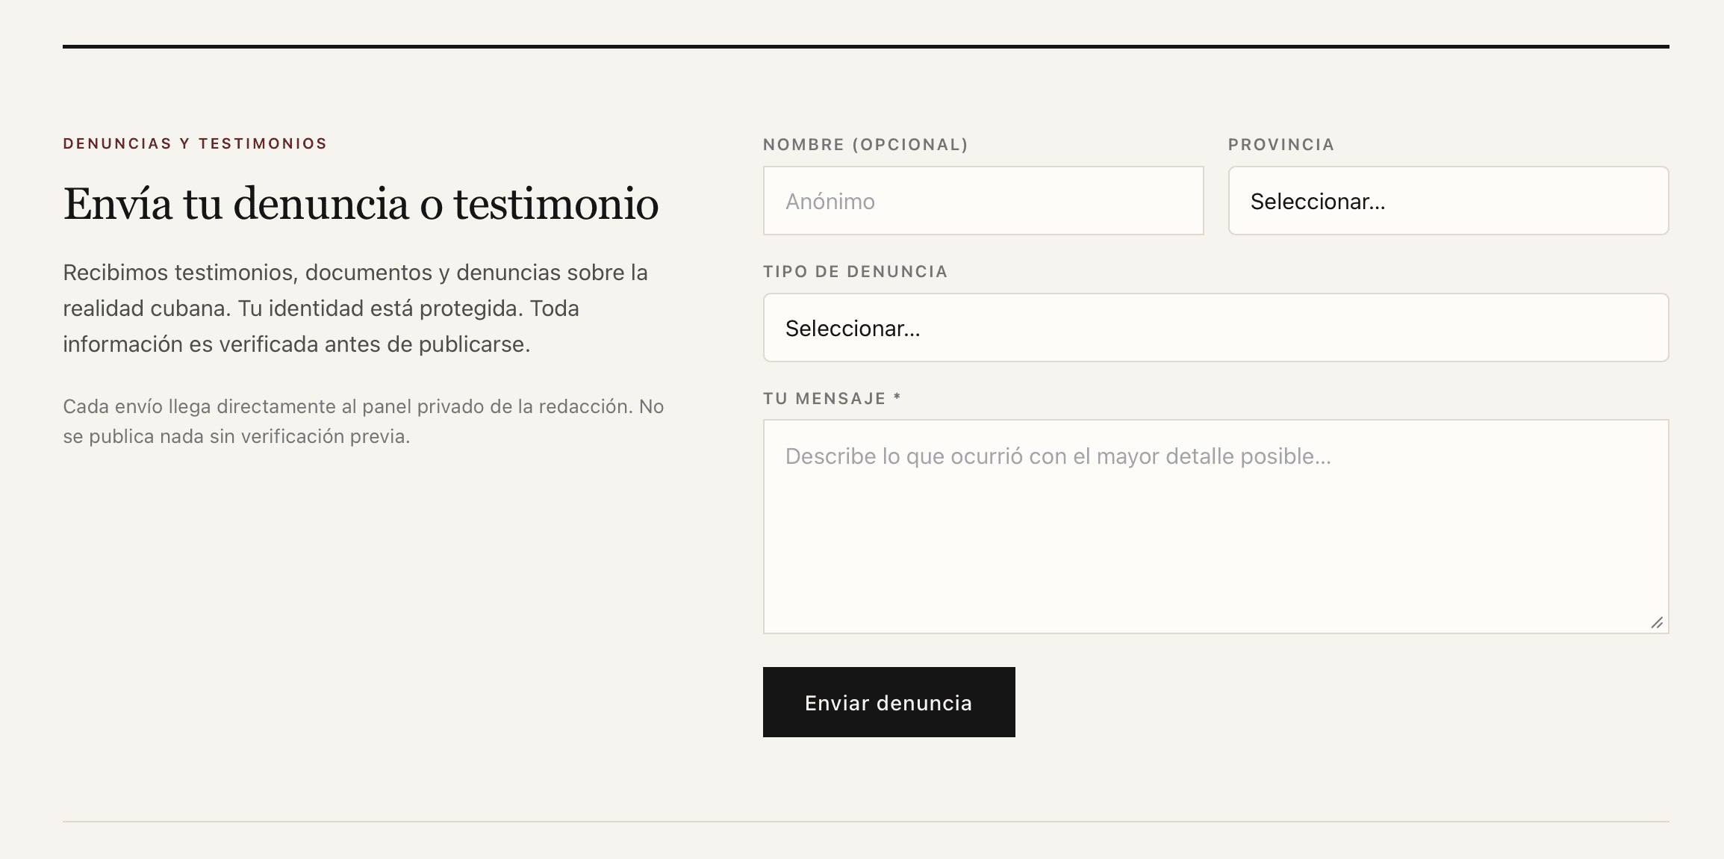
Task: Click the describe lo que ocurrió placeholder
Action: (x=1058, y=456)
